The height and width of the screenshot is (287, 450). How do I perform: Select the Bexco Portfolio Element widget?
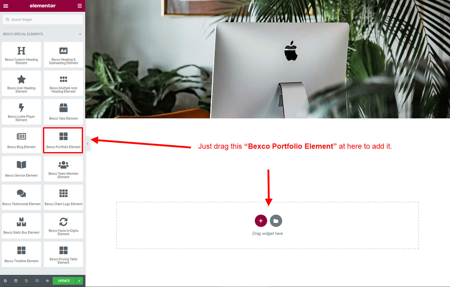tap(63, 140)
